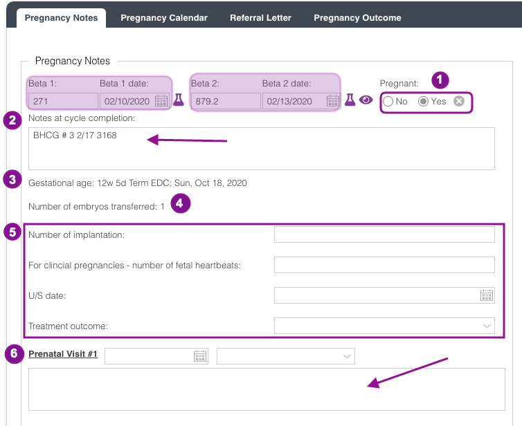Open the Beta 1 date calendar picker

pos(161,101)
